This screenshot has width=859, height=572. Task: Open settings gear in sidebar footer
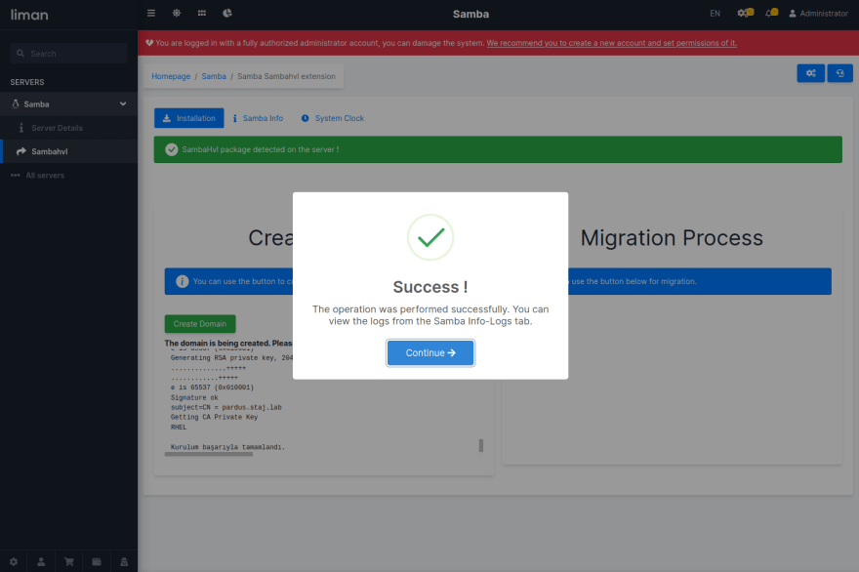[14, 561]
